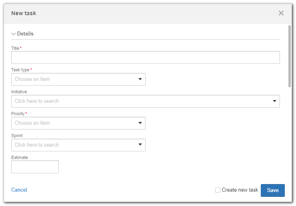Open Priority 'Choose an item' placeholder
Screen dimensions: 296x206
(32, 123)
